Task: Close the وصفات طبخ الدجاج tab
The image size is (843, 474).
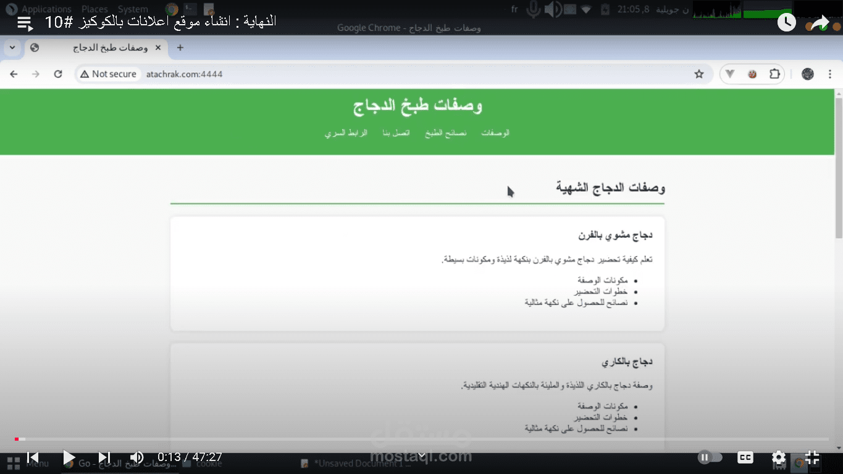Action: pos(158,48)
